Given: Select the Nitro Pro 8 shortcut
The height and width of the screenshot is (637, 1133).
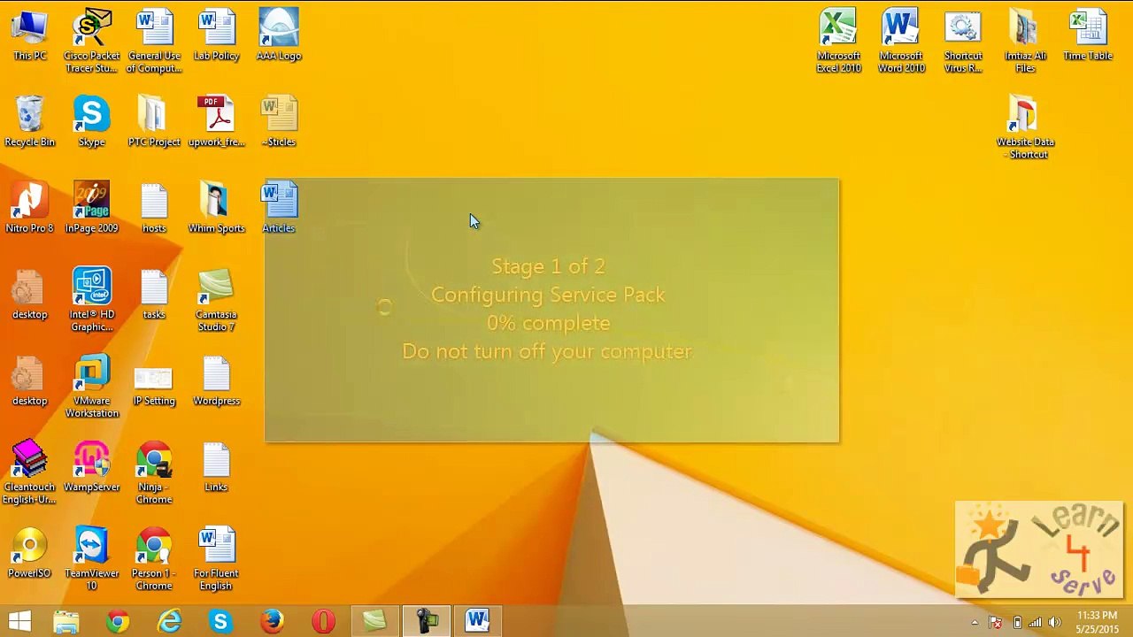Looking at the screenshot, I should pyautogui.click(x=29, y=208).
